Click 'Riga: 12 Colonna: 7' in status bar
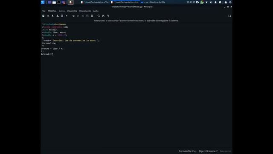This screenshot has width=273, height=154. (208, 151)
